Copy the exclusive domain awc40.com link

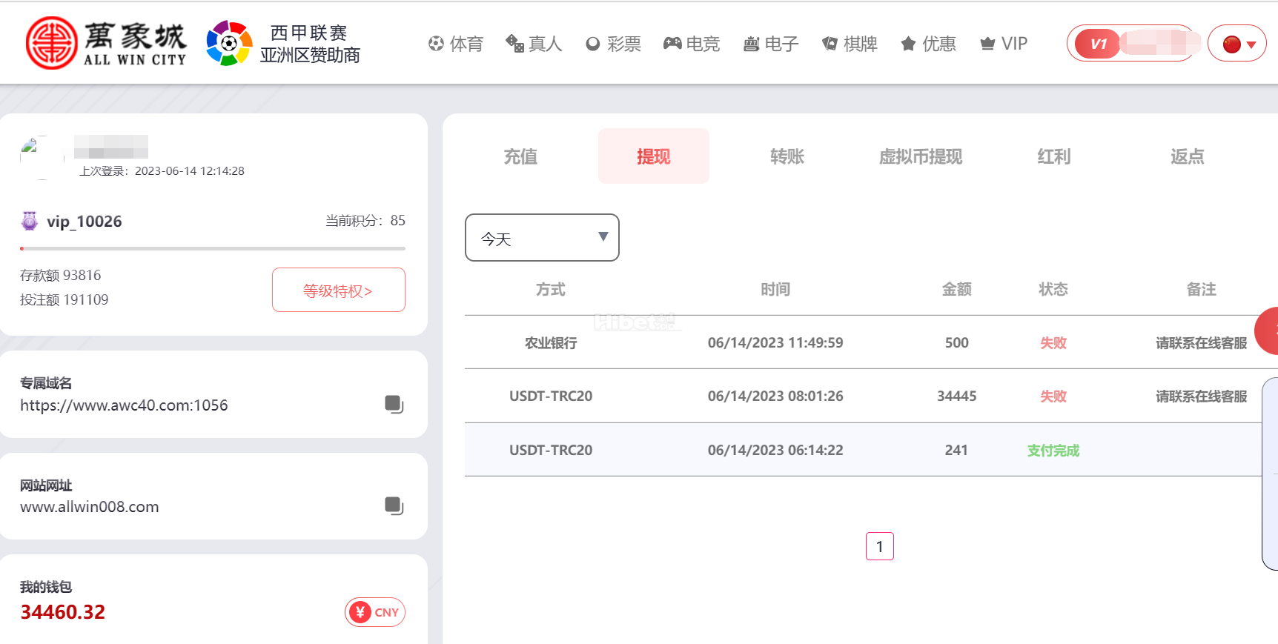[x=394, y=404]
